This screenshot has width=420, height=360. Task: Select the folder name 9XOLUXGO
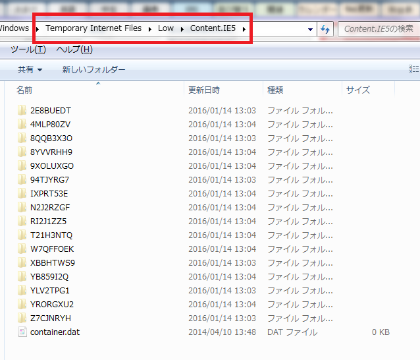[x=52, y=166]
